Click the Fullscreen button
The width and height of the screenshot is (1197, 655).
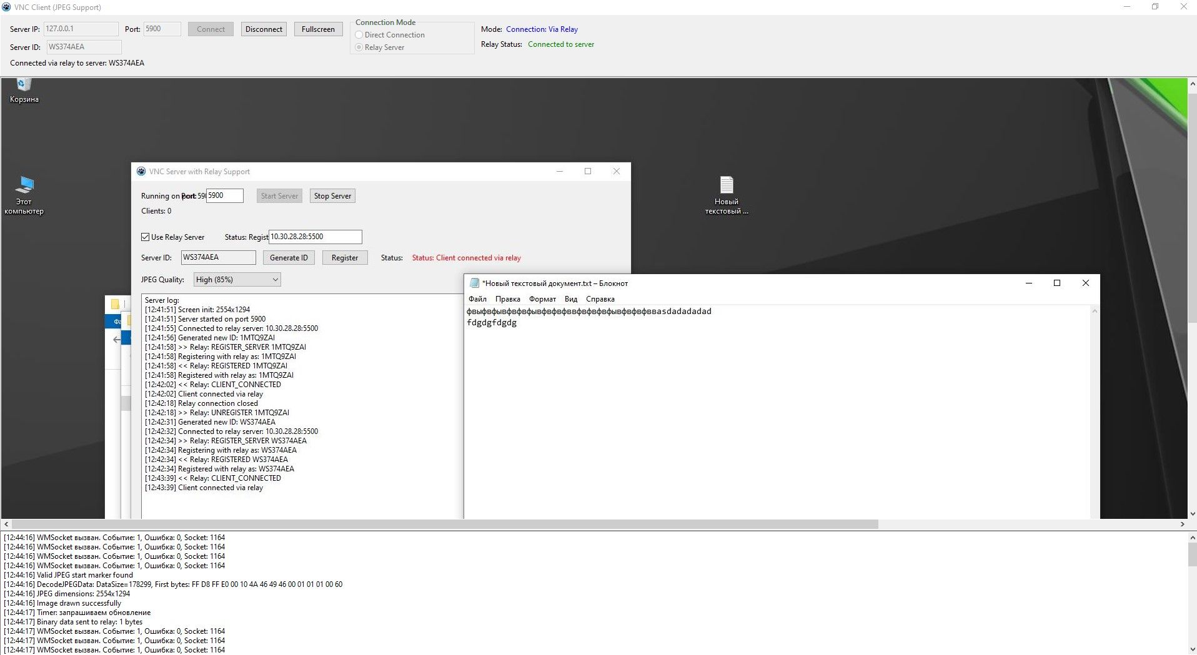point(318,29)
